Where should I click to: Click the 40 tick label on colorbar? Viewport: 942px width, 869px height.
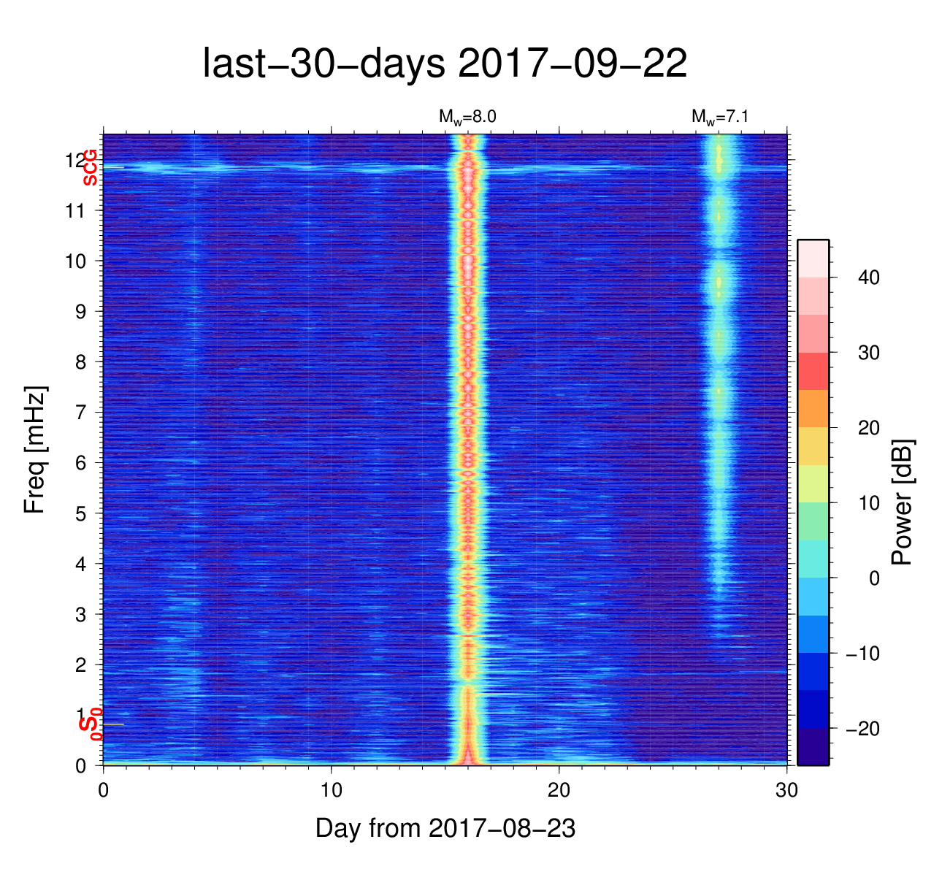868,277
